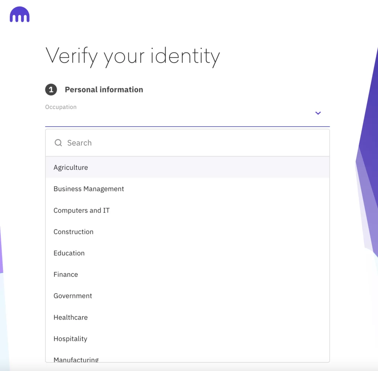Select Business Management as occupation
Image resolution: width=378 pixels, height=371 pixels.
[89, 189]
